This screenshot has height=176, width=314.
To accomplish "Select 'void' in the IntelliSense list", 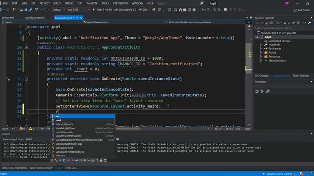I will [82, 120].
